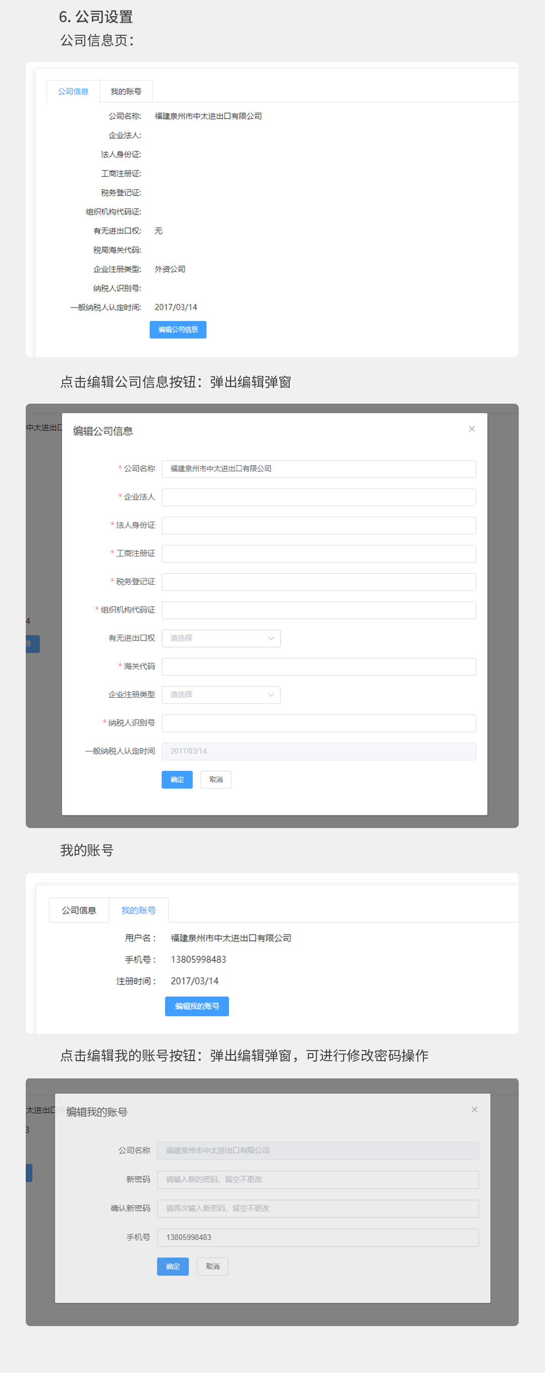Click the 海关代码 input field

tap(318, 666)
